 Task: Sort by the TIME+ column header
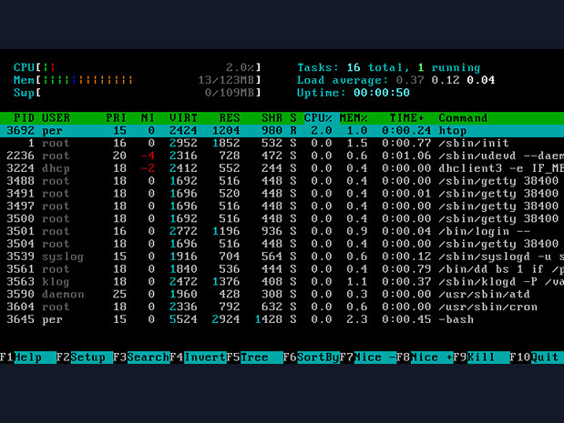[406, 118]
